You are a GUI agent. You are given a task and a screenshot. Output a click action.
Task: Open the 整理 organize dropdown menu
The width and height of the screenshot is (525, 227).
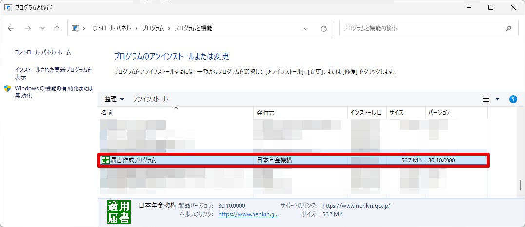[x=114, y=99]
